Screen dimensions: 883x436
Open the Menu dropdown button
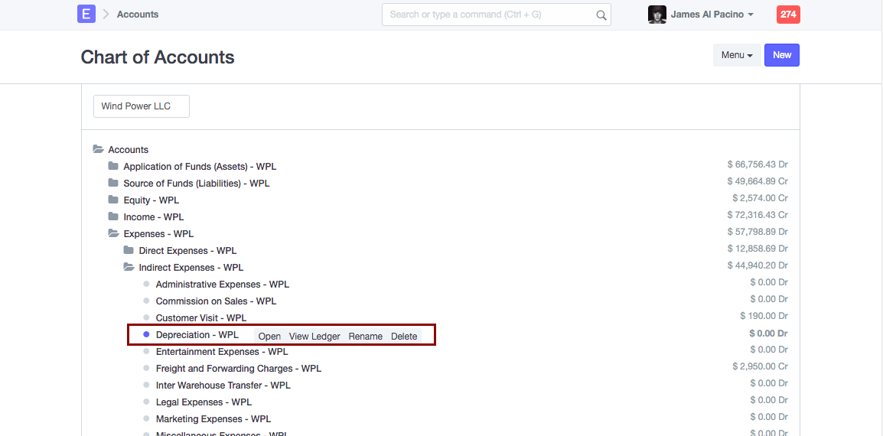tap(737, 55)
